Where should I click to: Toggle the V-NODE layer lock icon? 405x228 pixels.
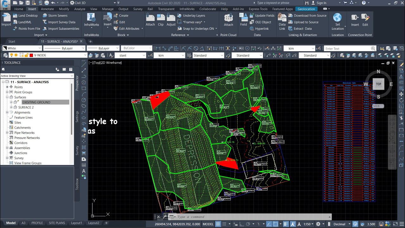click(27, 55)
